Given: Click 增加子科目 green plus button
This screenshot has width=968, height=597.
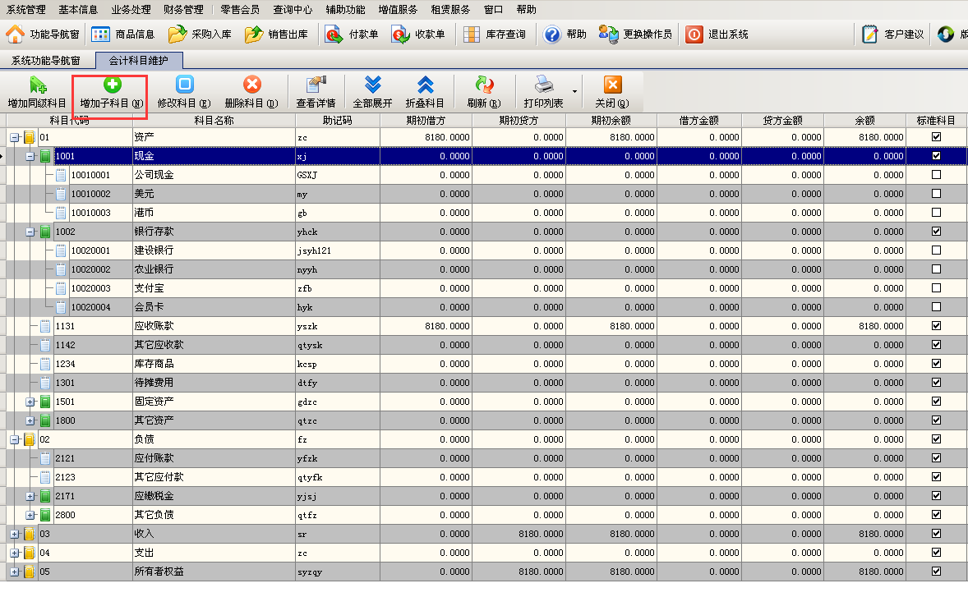Looking at the screenshot, I should click(112, 92).
